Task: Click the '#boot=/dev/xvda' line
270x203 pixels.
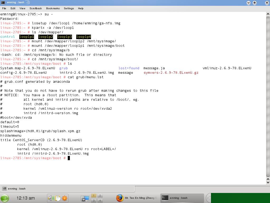Action: pos(16,118)
